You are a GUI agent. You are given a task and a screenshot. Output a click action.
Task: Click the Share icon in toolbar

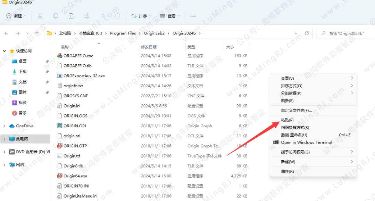point(102,16)
